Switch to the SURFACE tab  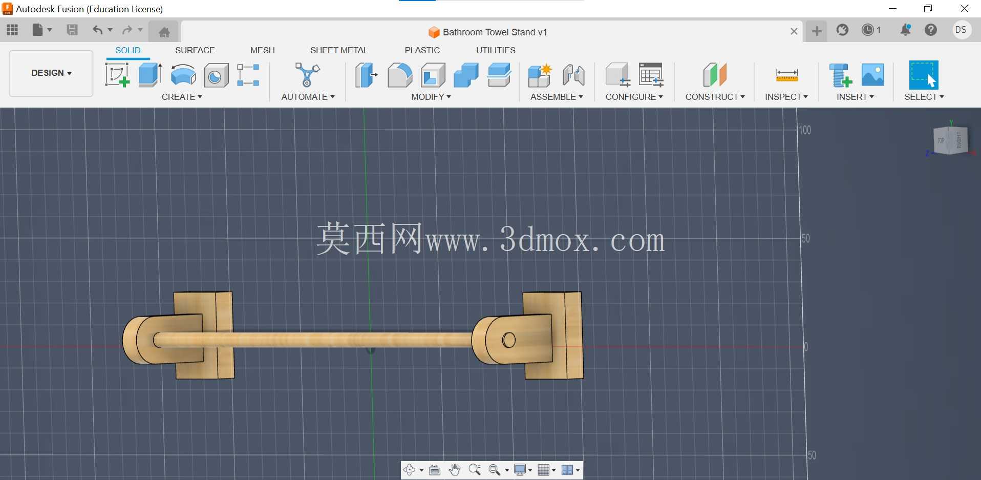point(195,50)
